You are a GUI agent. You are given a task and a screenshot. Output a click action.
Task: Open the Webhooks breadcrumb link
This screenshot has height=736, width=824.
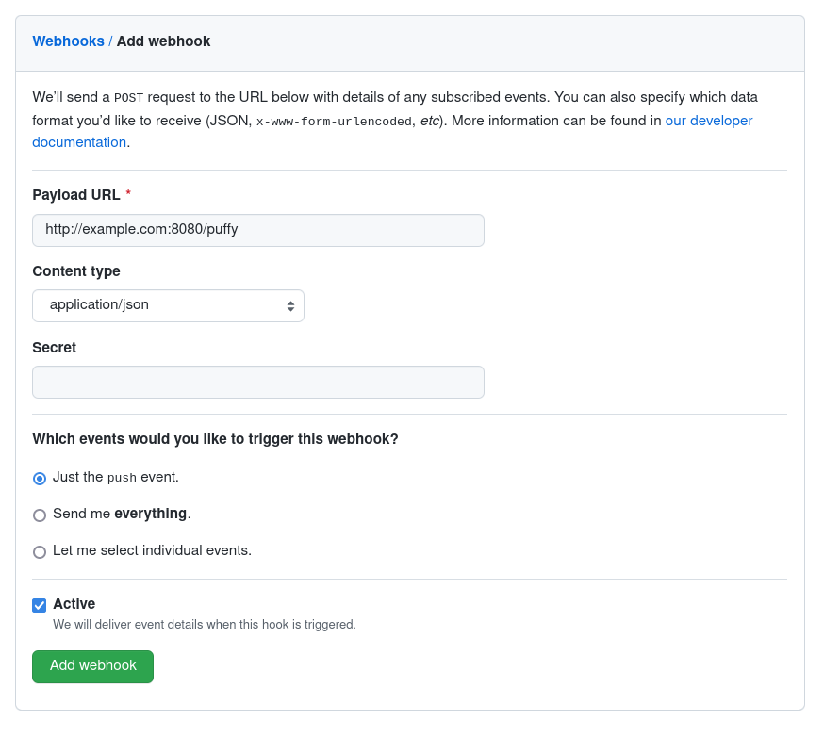point(68,41)
